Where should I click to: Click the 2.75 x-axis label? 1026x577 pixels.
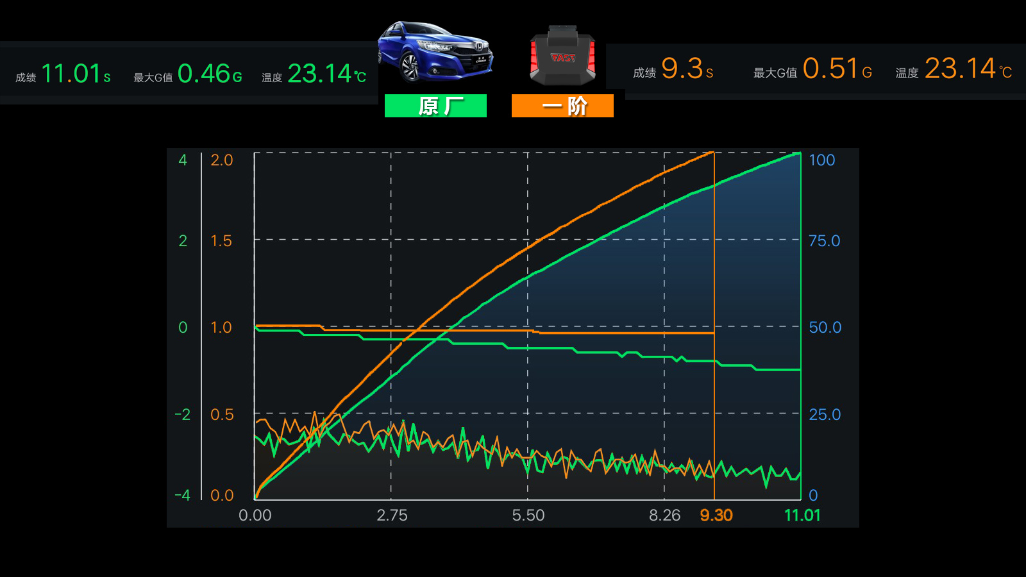click(x=392, y=515)
